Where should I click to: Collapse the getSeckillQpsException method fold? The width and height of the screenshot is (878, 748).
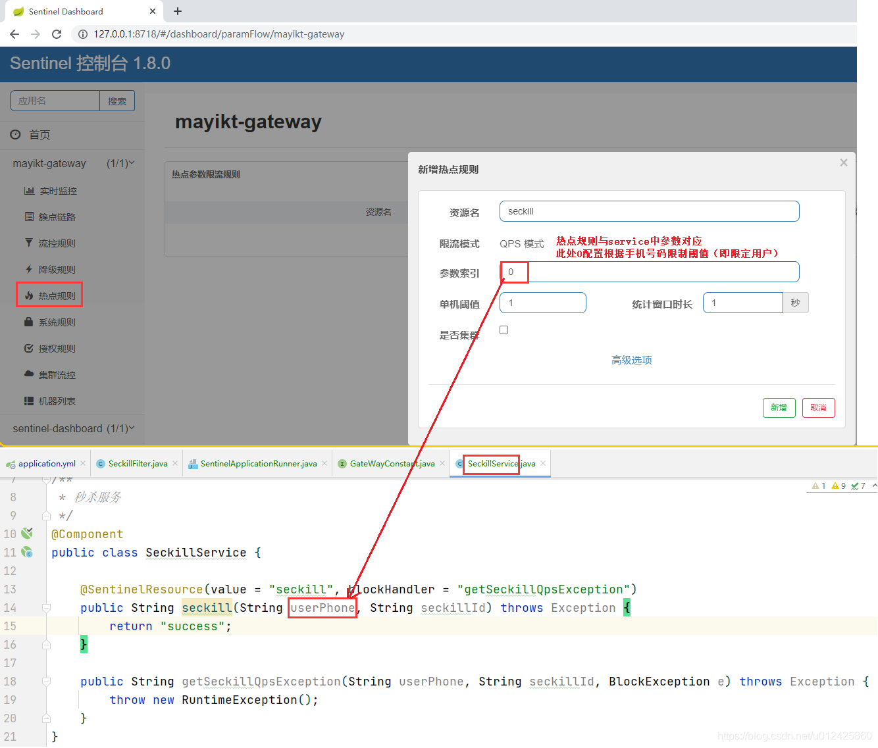tap(46, 682)
